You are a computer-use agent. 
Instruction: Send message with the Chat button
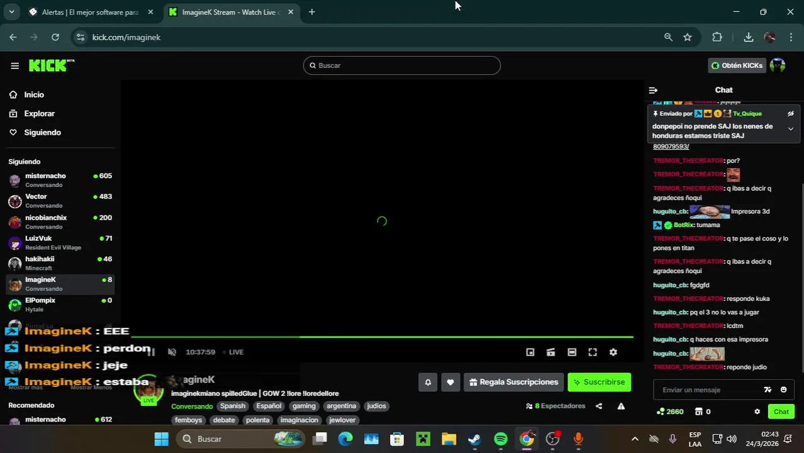click(781, 411)
